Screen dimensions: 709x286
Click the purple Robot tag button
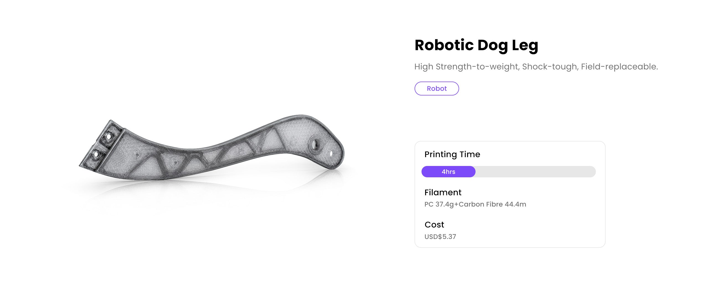click(436, 89)
